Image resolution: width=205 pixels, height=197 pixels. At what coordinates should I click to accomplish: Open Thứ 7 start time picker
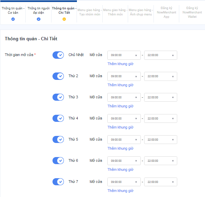pos(124,182)
